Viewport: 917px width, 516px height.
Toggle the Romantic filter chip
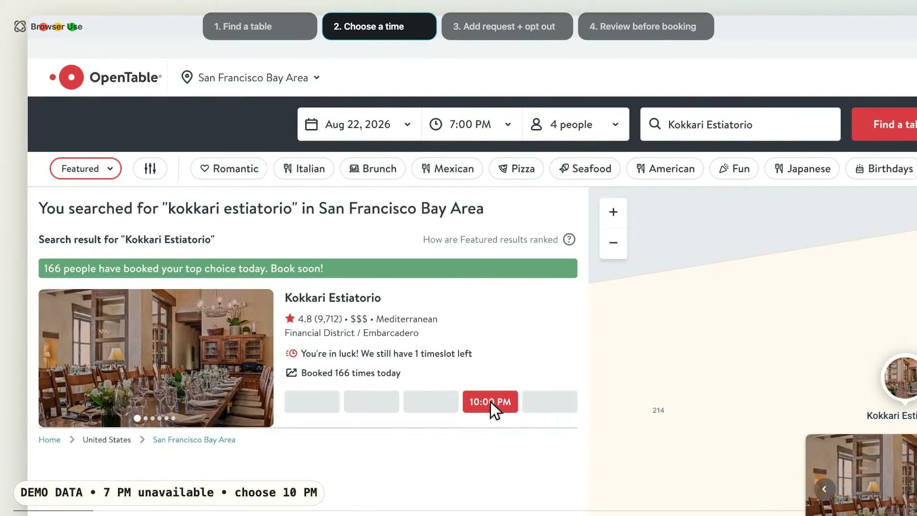pyautogui.click(x=229, y=168)
